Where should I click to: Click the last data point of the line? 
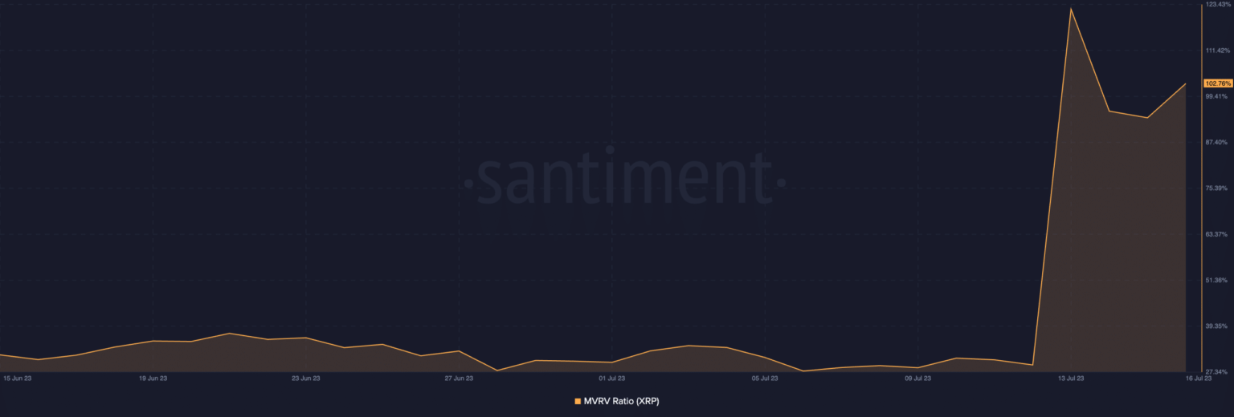pyautogui.click(x=1185, y=83)
